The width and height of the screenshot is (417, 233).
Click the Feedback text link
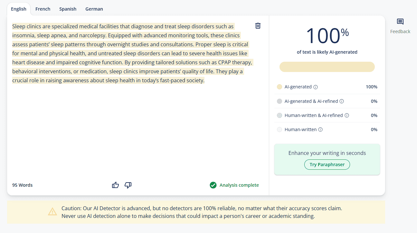[x=400, y=31]
